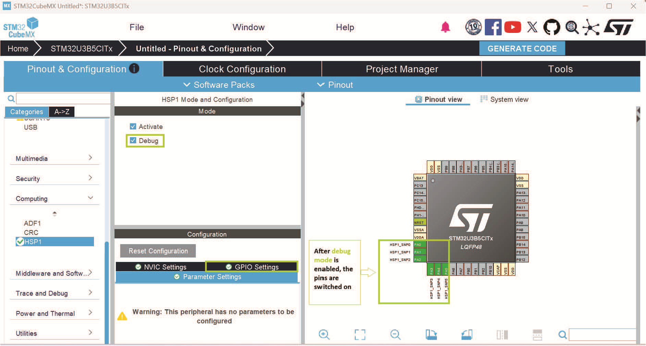The width and height of the screenshot is (646, 346).
Task: Select the Pinout & Configuration tab
Action: pos(83,69)
